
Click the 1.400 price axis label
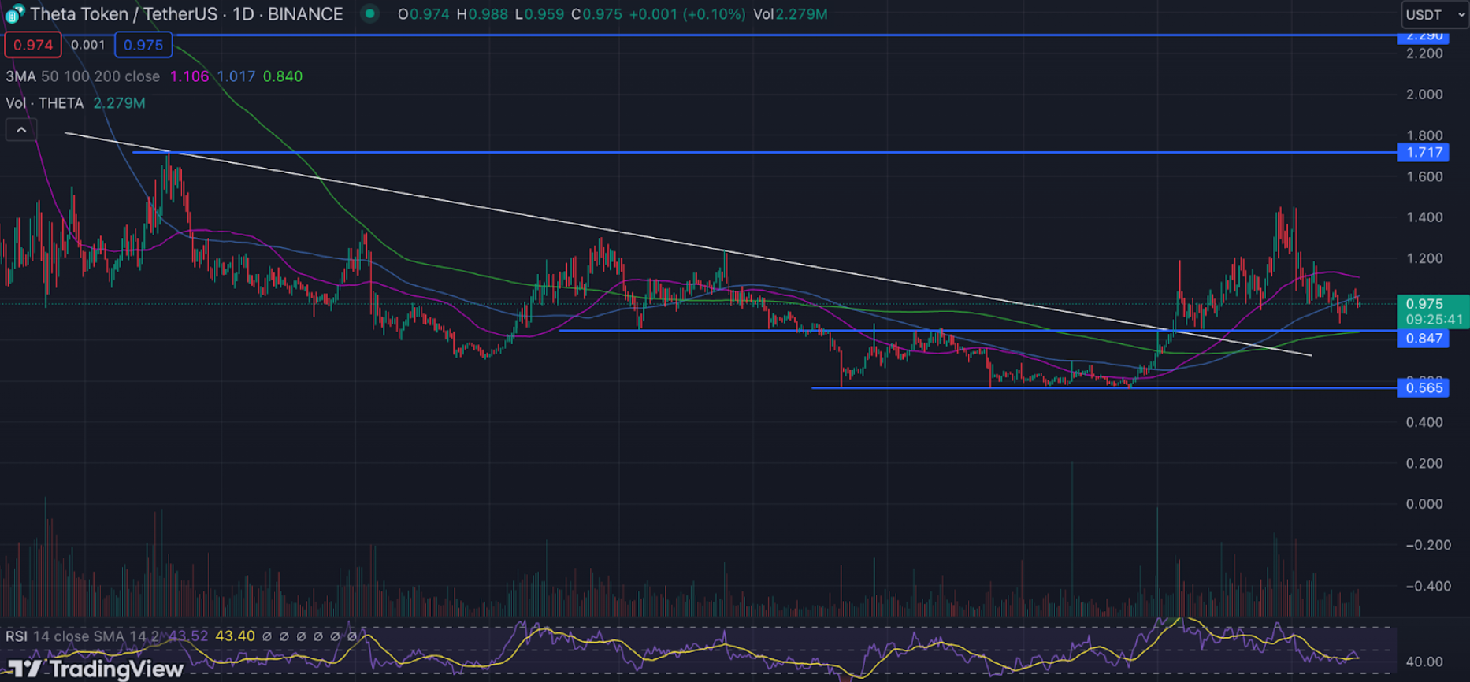pos(1424,217)
